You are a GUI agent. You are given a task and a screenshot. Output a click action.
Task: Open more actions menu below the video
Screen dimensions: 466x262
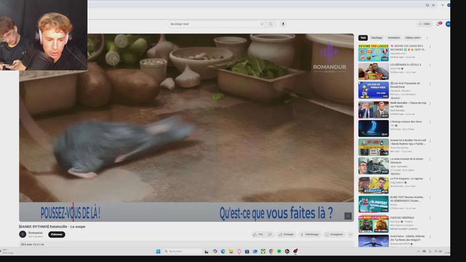click(351, 234)
